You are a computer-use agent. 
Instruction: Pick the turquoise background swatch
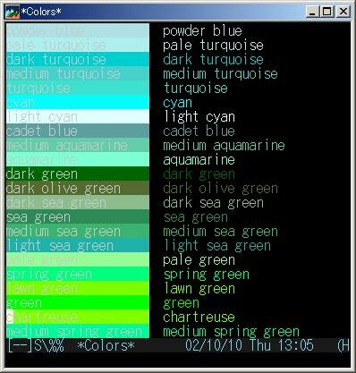point(78,88)
